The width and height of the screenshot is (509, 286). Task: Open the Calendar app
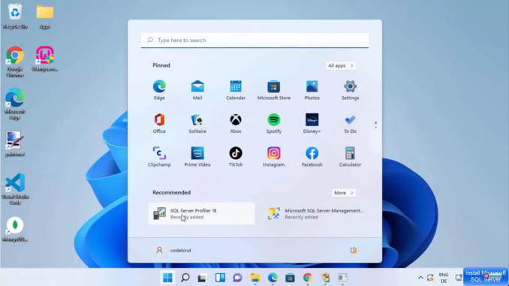pyautogui.click(x=236, y=90)
